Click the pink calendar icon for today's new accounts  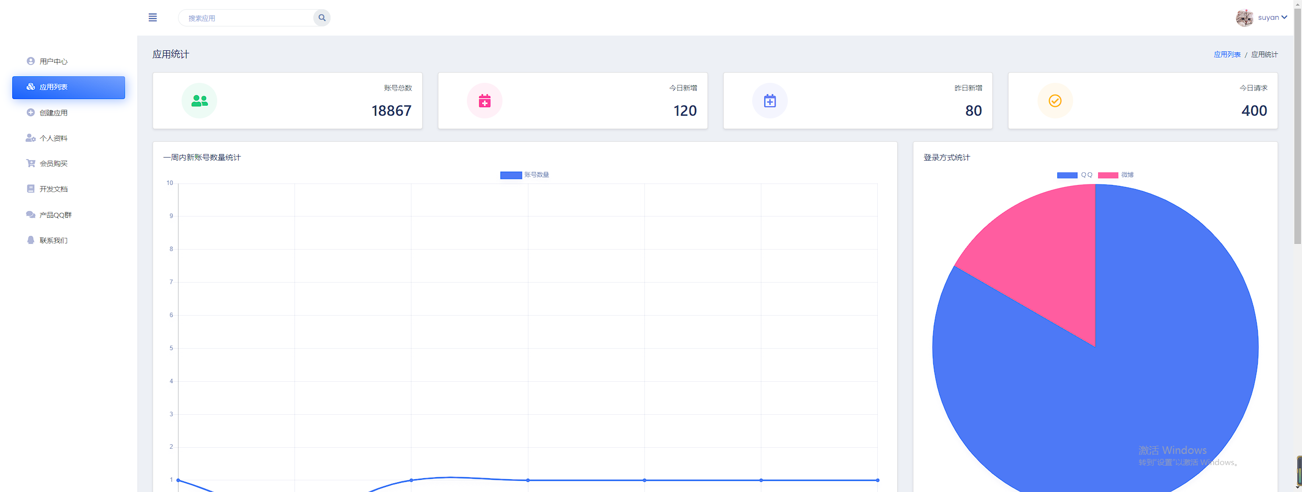pyautogui.click(x=485, y=101)
